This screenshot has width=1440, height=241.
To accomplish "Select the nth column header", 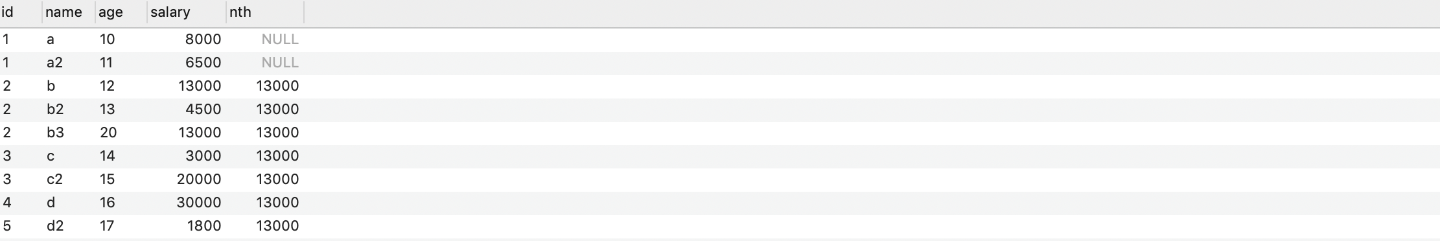I will point(265,12).
